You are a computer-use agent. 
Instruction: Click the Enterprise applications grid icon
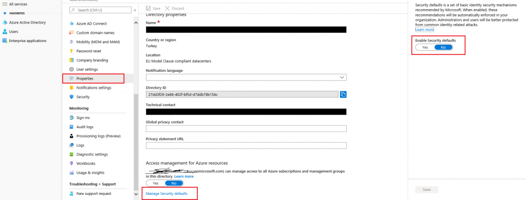point(5,41)
